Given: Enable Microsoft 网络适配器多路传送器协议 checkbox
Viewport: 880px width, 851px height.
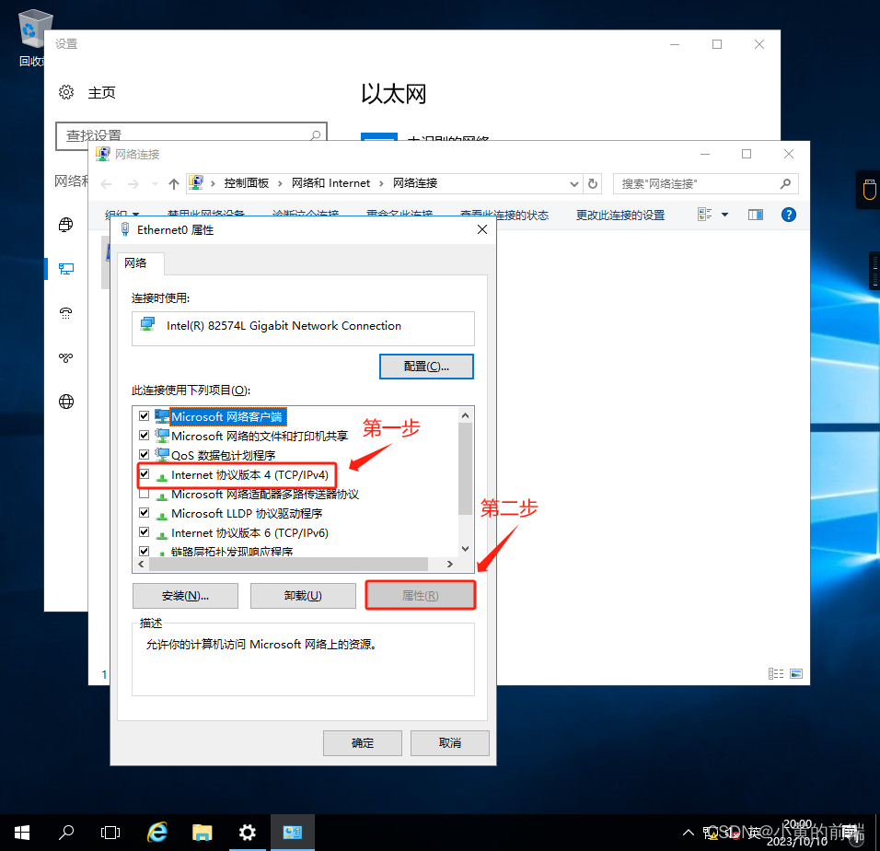Looking at the screenshot, I should (x=145, y=494).
